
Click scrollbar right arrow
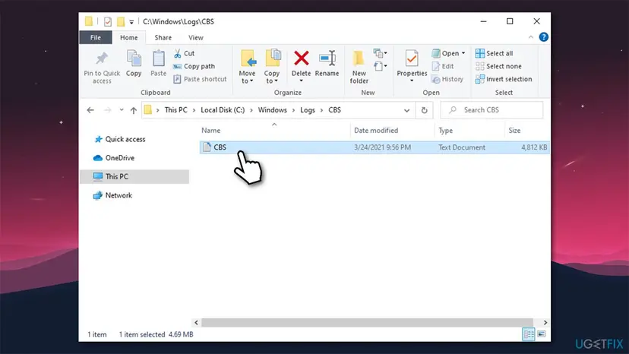tap(545, 323)
